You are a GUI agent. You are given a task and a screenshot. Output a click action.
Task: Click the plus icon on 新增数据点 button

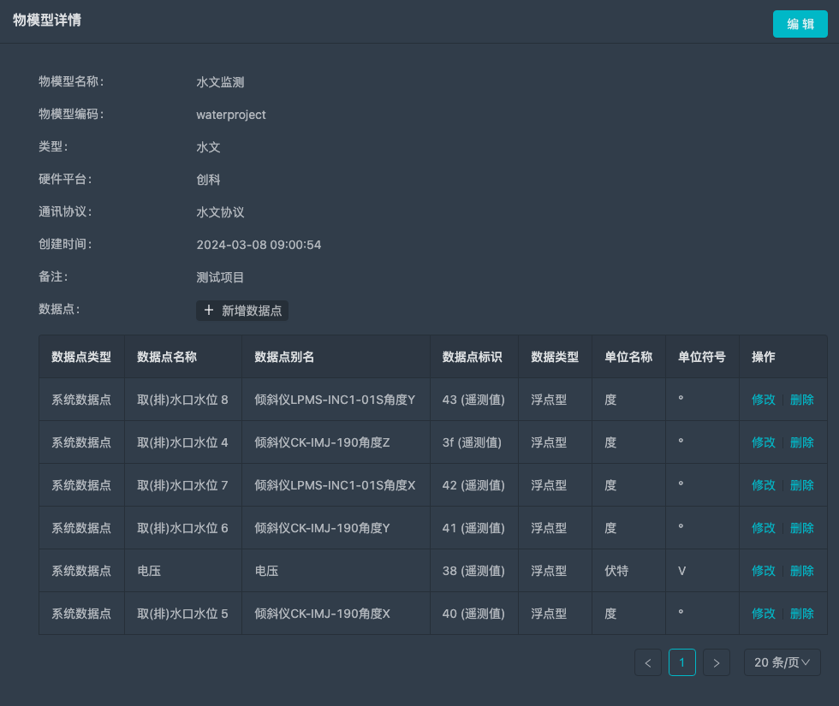[x=209, y=311]
